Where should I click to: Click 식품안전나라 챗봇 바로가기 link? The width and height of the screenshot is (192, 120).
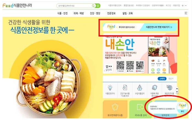pos(159,27)
